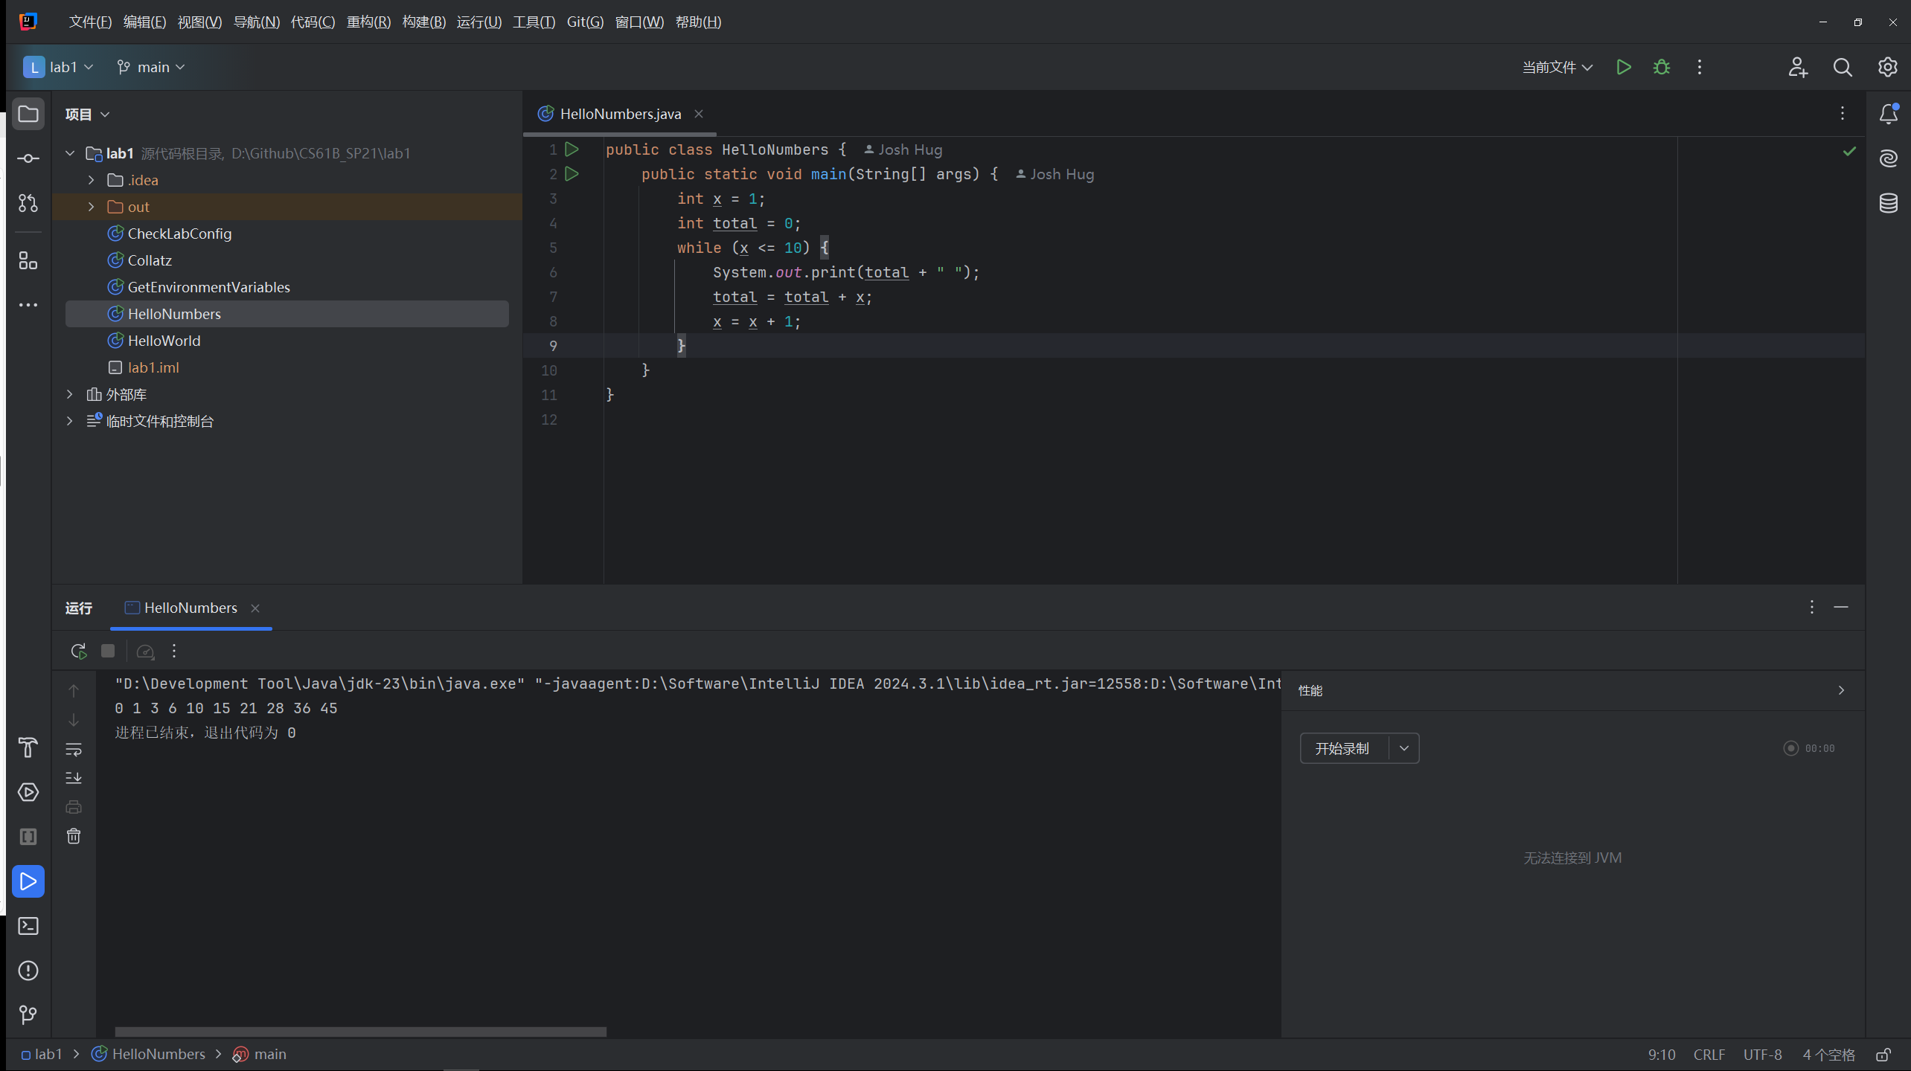
Task: Click the 开始录制 button
Action: point(1342,748)
